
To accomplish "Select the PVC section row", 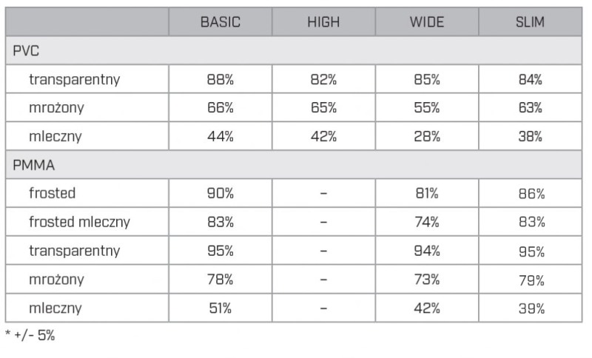I will (x=294, y=50).
